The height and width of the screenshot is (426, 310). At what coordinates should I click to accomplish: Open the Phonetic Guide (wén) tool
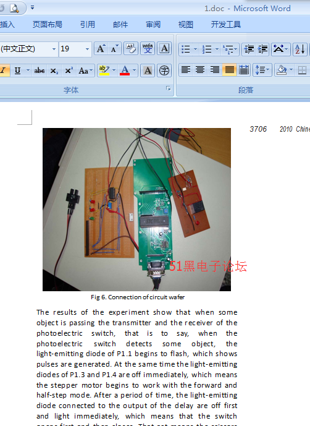(x=148, y=49)
